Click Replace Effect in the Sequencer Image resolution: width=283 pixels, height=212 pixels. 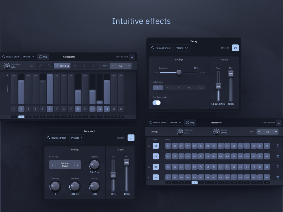(x=158, y=123)
